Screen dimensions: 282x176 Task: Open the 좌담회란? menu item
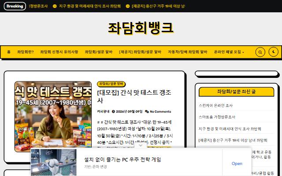pyautogui.click(x=26, y=52)
